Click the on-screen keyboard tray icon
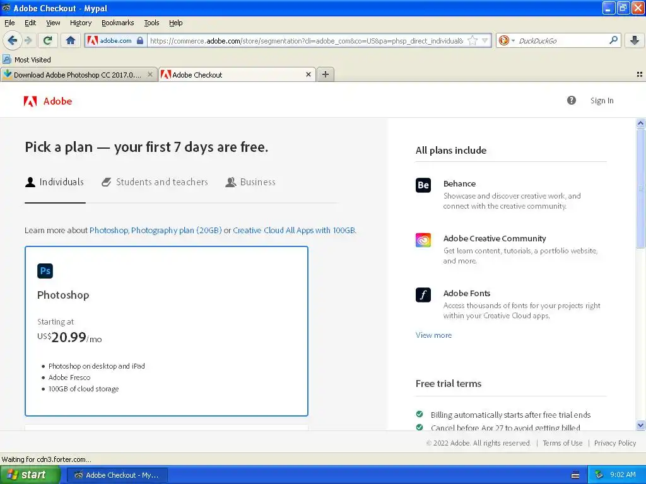Image resolution: width=646 pixels, height=484 pixels. click(575, 475)
